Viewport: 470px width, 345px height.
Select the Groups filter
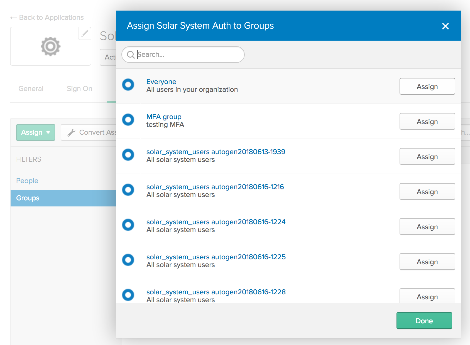(28, 198)
